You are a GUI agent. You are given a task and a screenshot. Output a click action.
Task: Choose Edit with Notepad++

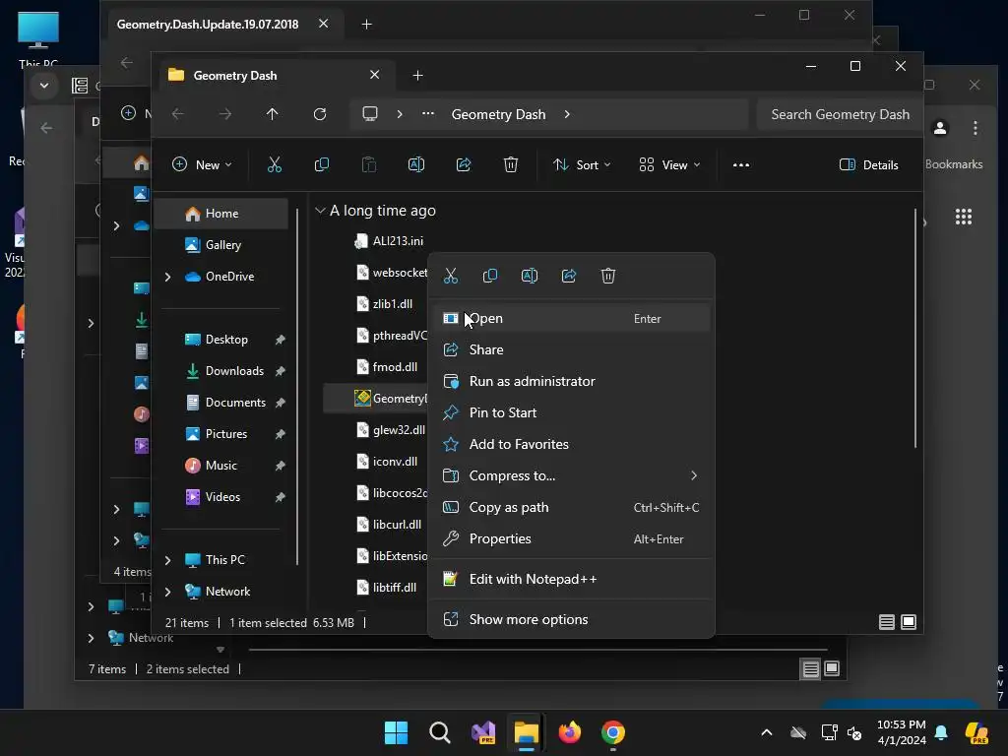click(x=571, y=579)
